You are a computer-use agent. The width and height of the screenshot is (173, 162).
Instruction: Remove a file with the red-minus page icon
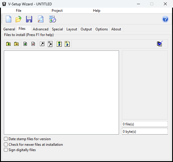pos(33,44)
